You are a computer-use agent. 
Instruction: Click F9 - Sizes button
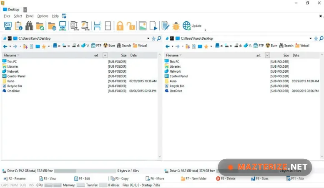(x=260, y=178)
